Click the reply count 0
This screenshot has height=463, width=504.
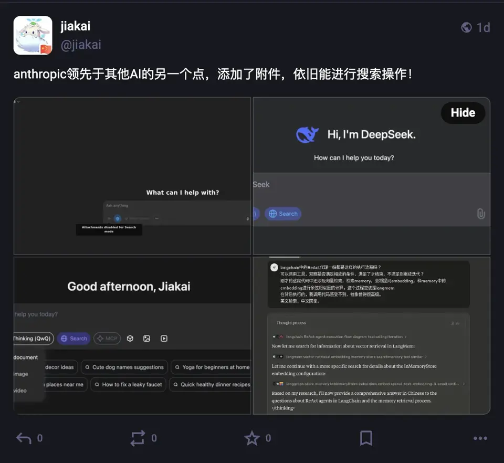tap(40, 438)
